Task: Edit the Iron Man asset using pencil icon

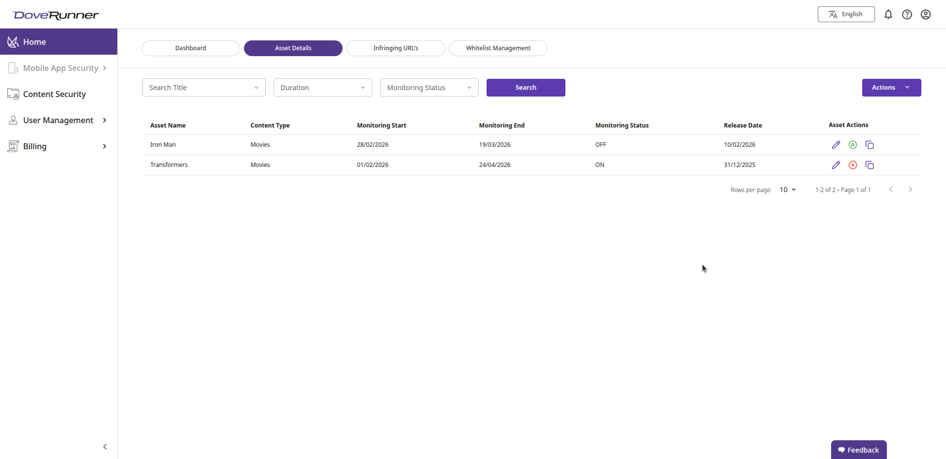Action: (836, 144)
